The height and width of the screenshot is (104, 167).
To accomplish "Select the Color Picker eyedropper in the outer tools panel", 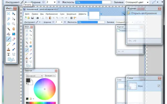I will [14, 44].
